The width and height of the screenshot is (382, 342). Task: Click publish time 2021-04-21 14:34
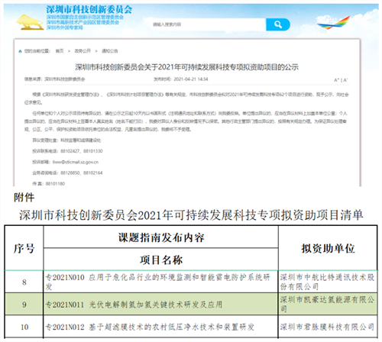coord(191,79)
